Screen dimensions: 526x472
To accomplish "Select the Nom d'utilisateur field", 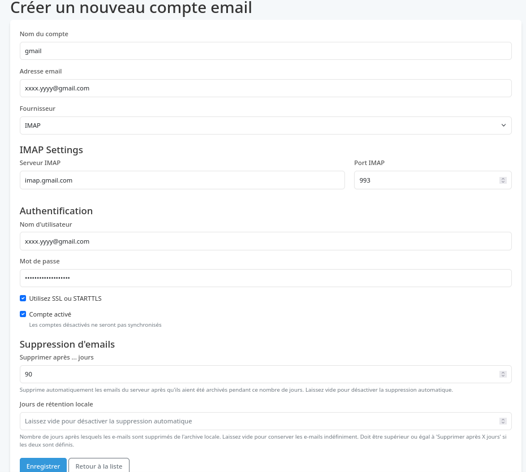I will pos(265,241).
